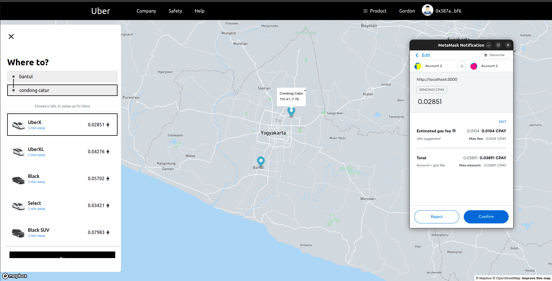
Task: Click the http://localhost:3000 origin text
Action: (x=437, y=79)
